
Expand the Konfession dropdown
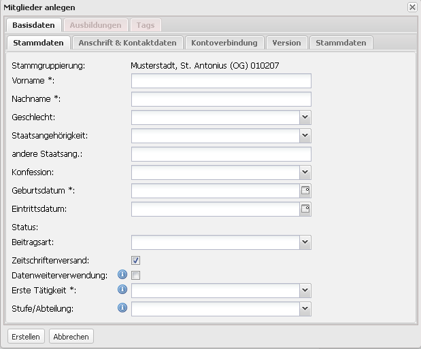(x=305, y=172)
